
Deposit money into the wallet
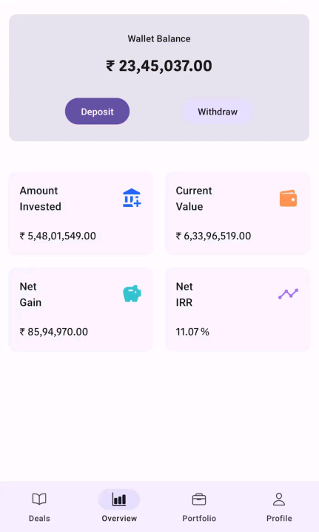point(97,112)
